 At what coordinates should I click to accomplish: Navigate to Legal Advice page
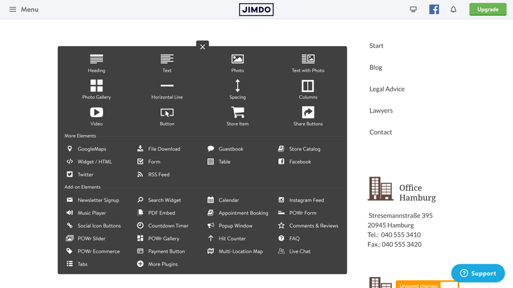(x=387, y=89)
